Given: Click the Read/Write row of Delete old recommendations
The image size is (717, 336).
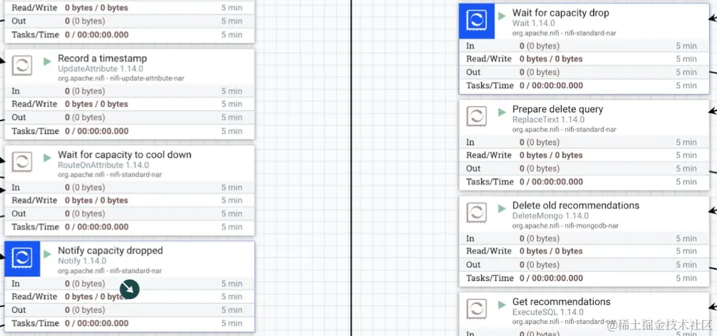Looking at the screenshot, I should pyautogui.click(x=584, y=251).
